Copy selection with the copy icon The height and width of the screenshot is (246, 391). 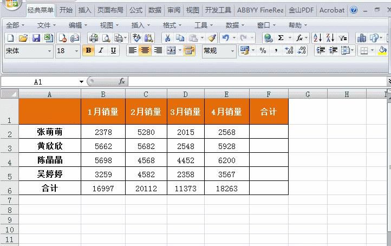(180, 38)
